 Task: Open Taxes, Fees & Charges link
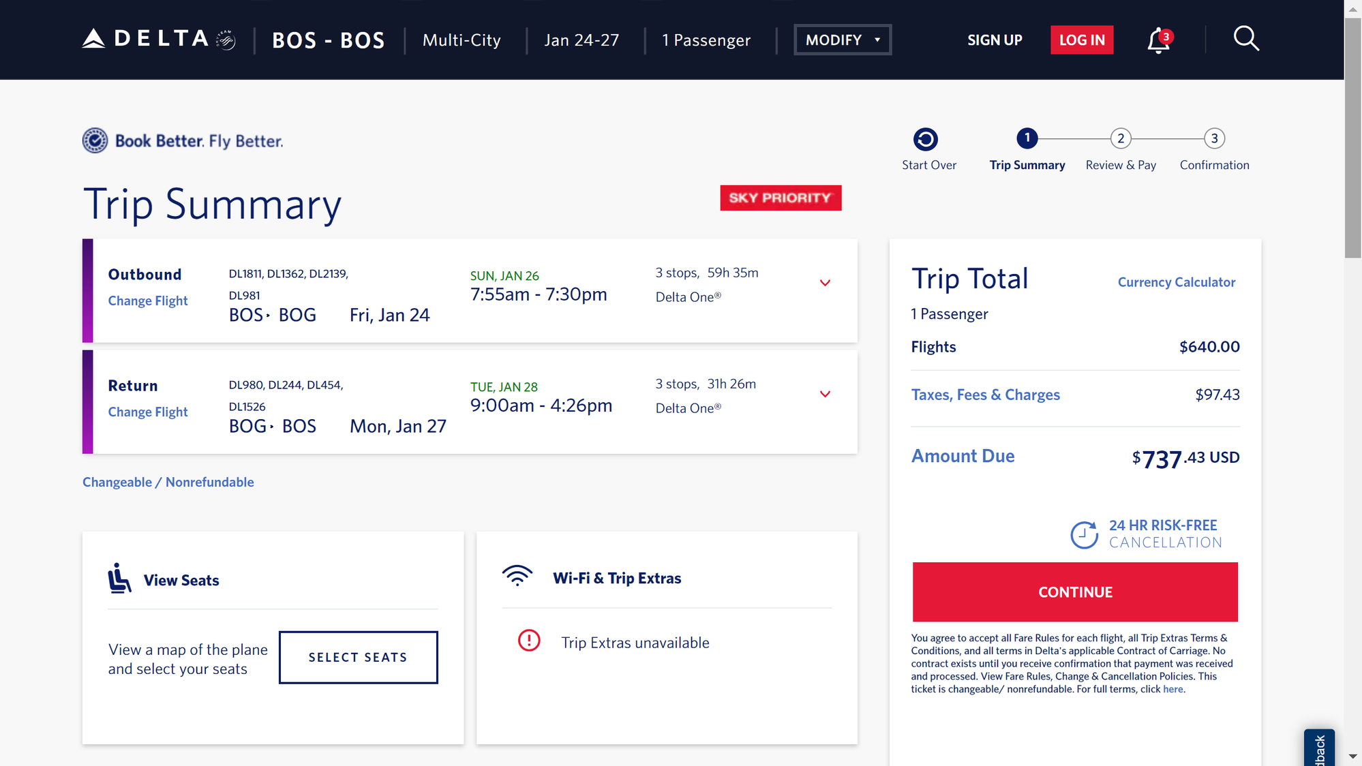click(985, 395)
